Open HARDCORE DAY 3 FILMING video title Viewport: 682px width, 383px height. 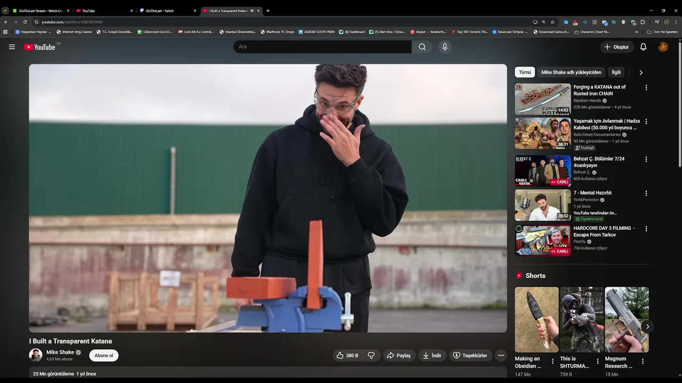point(604,231)
